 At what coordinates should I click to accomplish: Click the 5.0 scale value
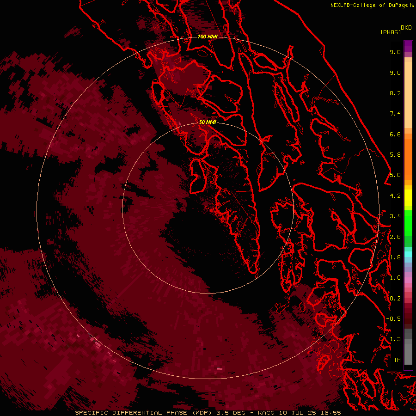395,175
